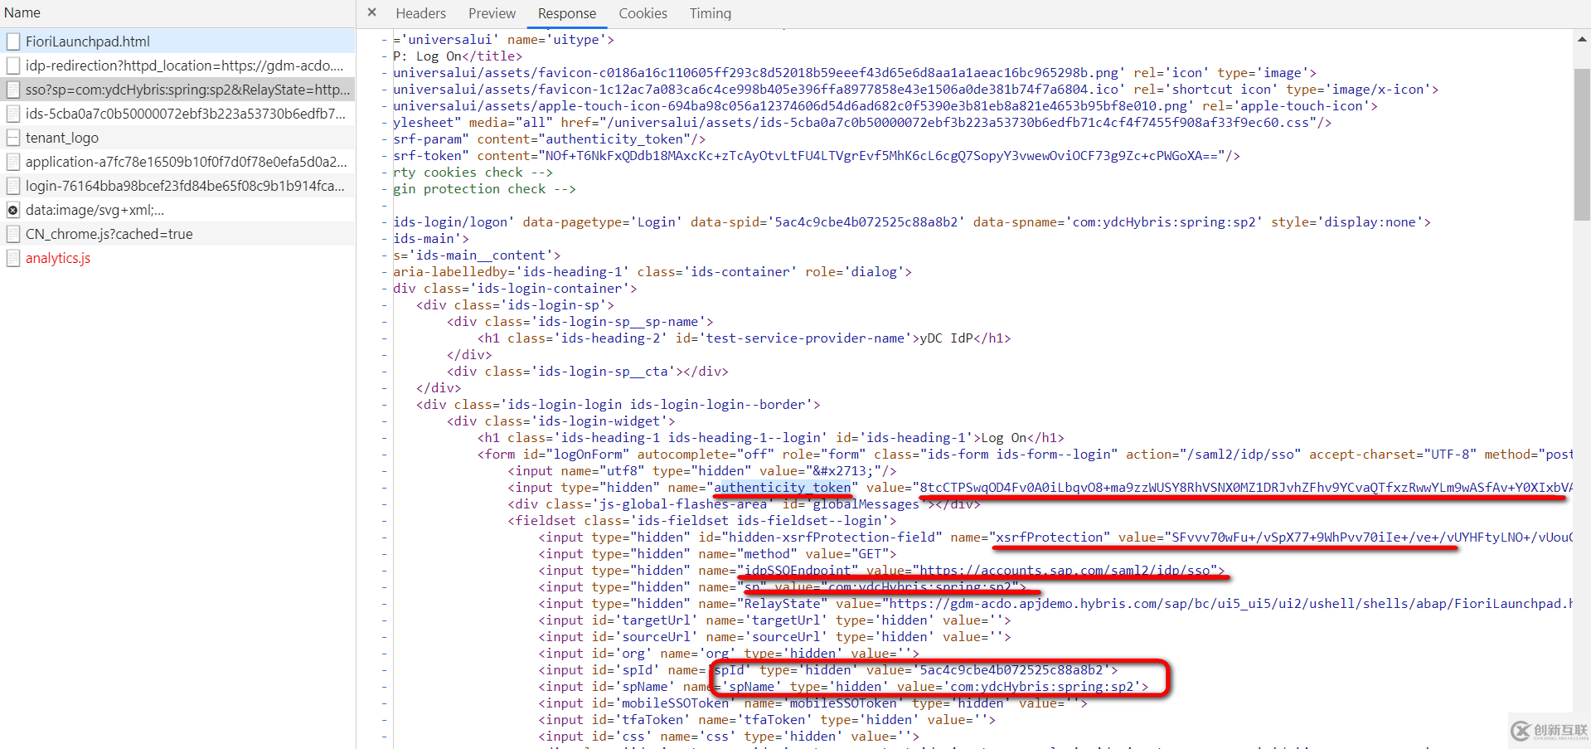Switch to the Headers tab

coord(420,13)
